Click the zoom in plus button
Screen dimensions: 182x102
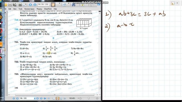tap(97, 98)
